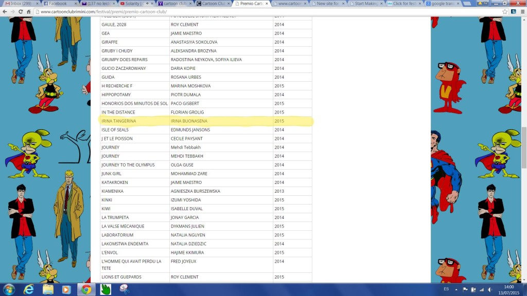
Task: Click the browser forward arrow
Action: click(x=12, y=11)
